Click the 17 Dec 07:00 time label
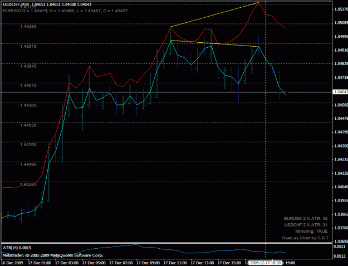Viewport: 348px width, 266px height. point(121,263)
